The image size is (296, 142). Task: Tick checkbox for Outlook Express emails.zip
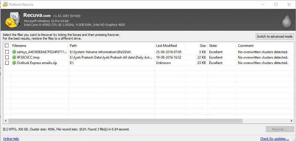(7, 63)
